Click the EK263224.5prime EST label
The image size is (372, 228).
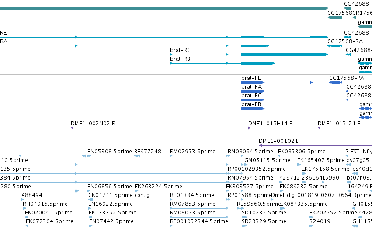pos(158,187)
